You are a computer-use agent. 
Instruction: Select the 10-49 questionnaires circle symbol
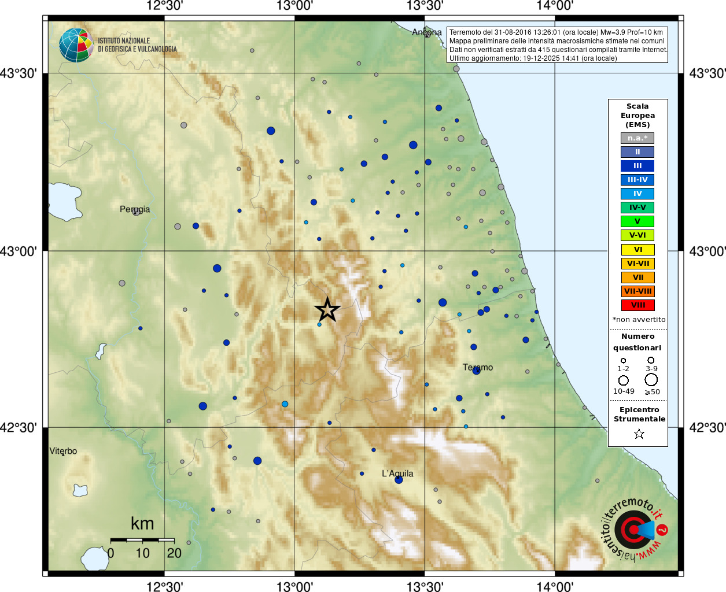[624, 380]
